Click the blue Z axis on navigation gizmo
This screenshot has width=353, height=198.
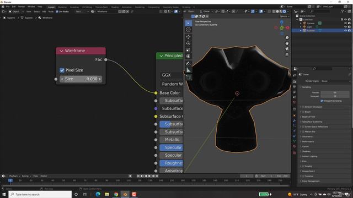click(282, 22)
